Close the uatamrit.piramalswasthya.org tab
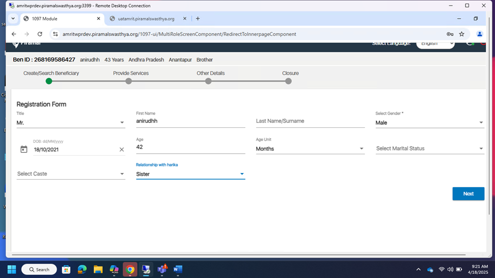Screen dimensions: 495x278 pyautogui.click(x=185, y=19)
